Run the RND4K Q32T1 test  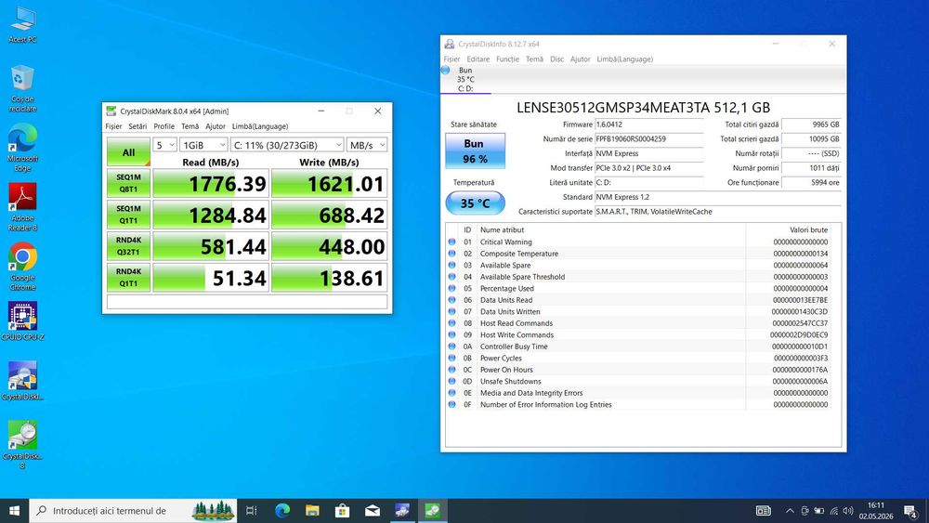coord(128,246)
